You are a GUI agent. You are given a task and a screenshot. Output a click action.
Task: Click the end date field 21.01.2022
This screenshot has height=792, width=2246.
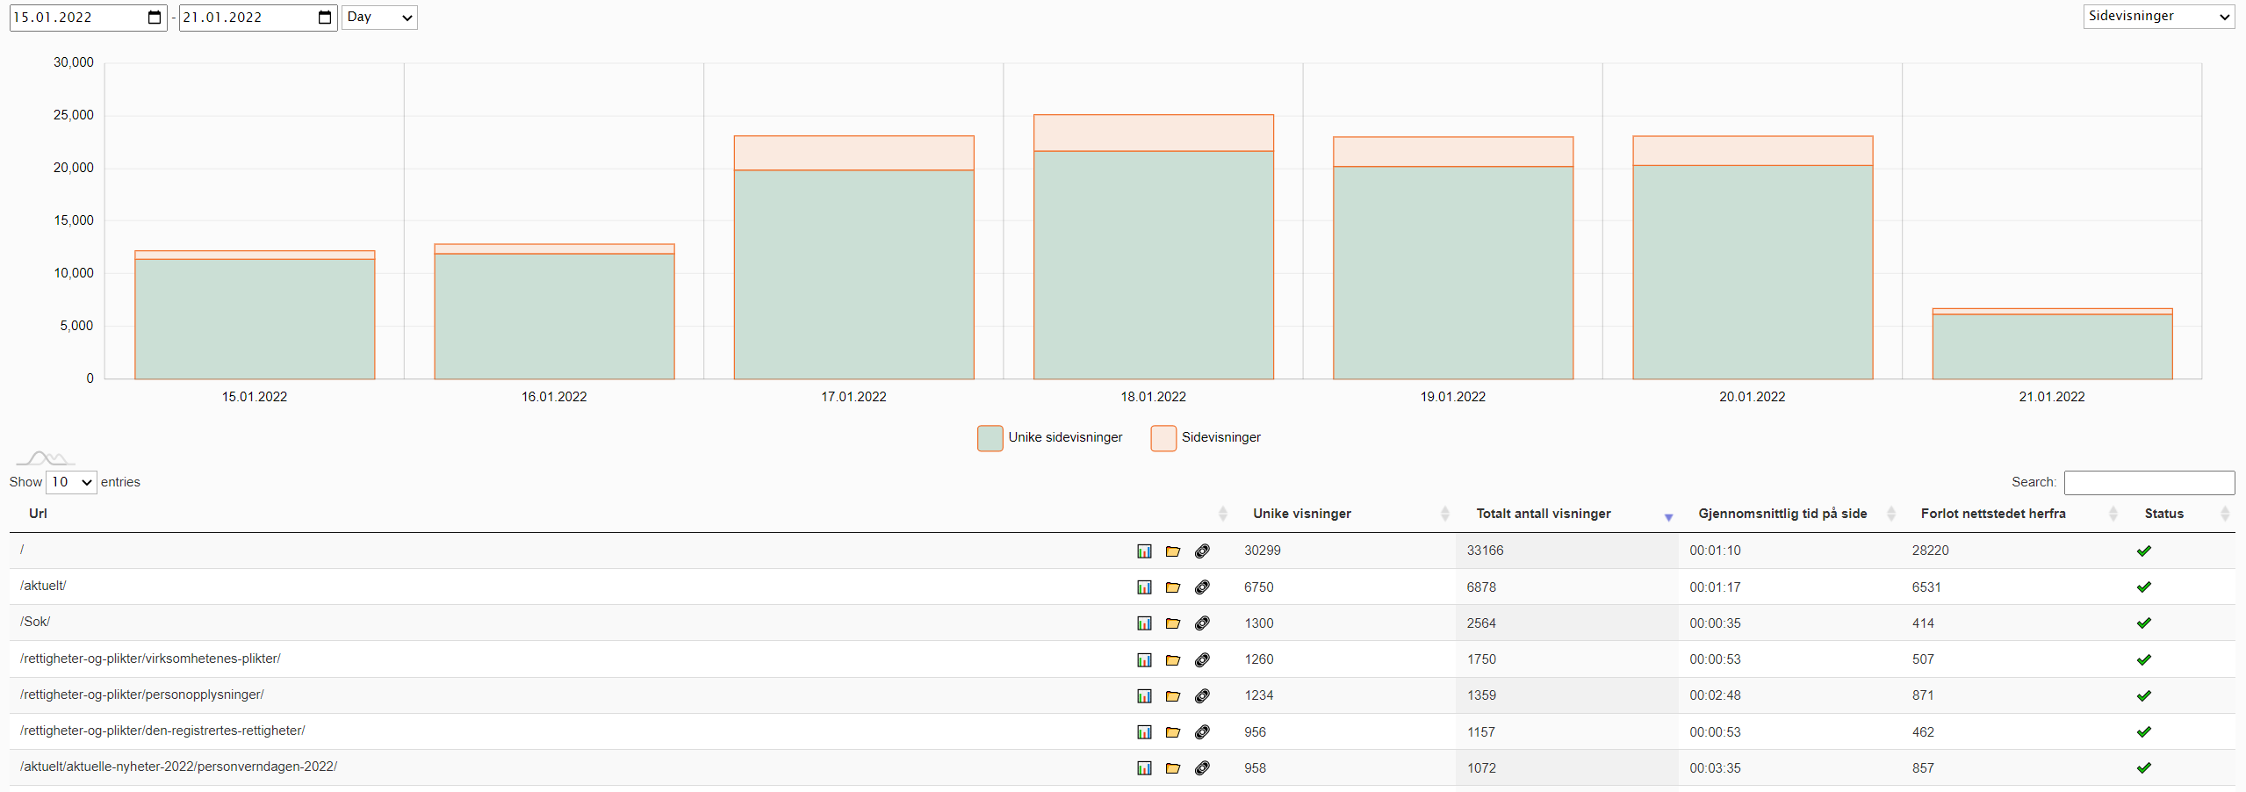258,18
